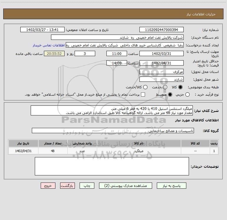Image resolution: width=227 pixels, height=220 pixels.
Task: Click the تعداد / مقدار column header
Action: pos(53,144)
